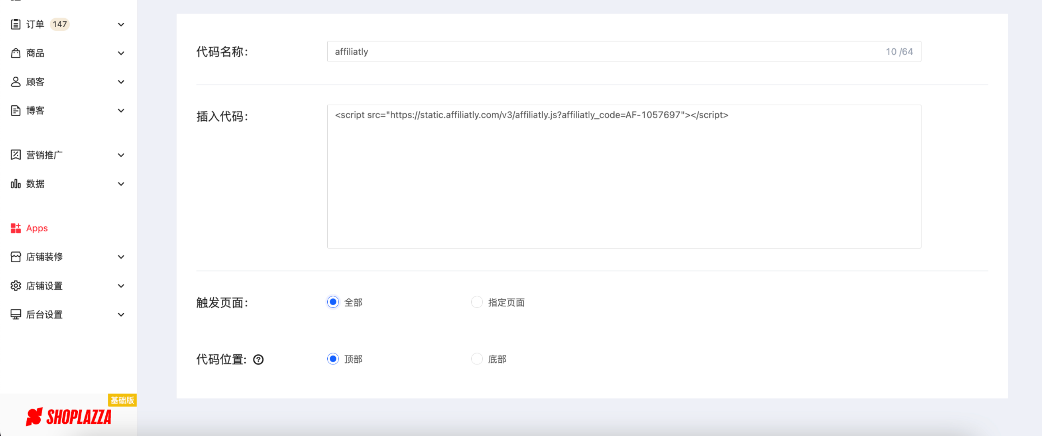Expand the 后台设置 menu chevron

121,314
